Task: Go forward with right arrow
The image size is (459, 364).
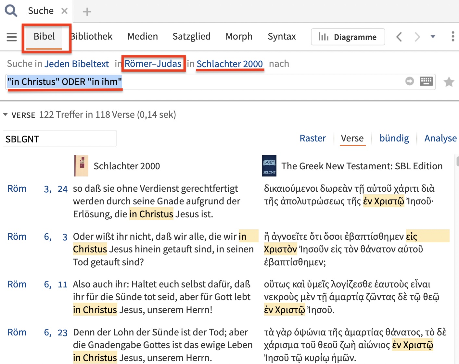Action: [x=417, y=37]
